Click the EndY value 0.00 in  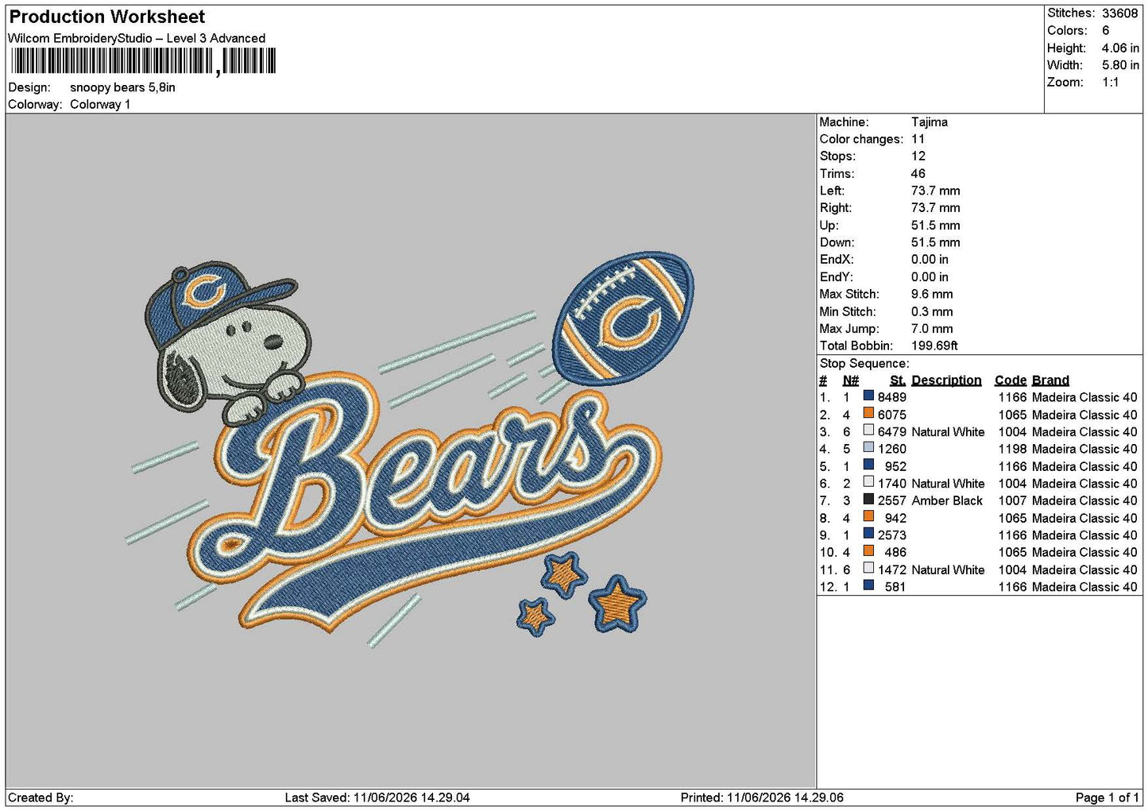pos(930,277)
